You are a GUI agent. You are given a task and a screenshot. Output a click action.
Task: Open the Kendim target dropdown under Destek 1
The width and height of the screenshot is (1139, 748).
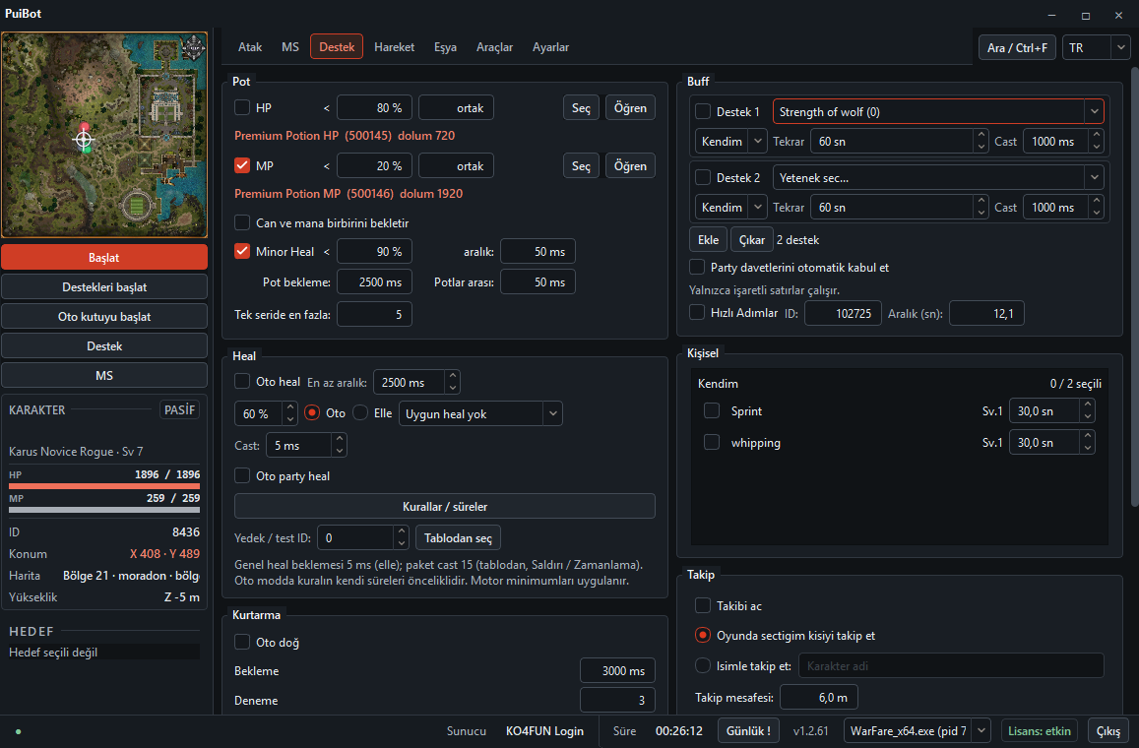(x=730, y=142)
